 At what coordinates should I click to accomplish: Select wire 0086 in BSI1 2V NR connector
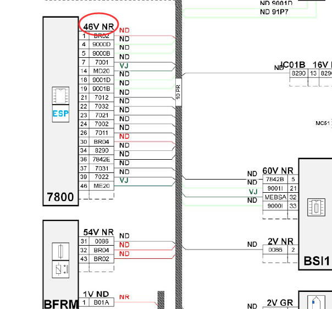[275, 250]
